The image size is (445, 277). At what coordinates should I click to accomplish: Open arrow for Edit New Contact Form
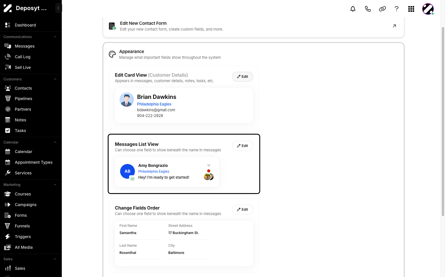point(394,26)
